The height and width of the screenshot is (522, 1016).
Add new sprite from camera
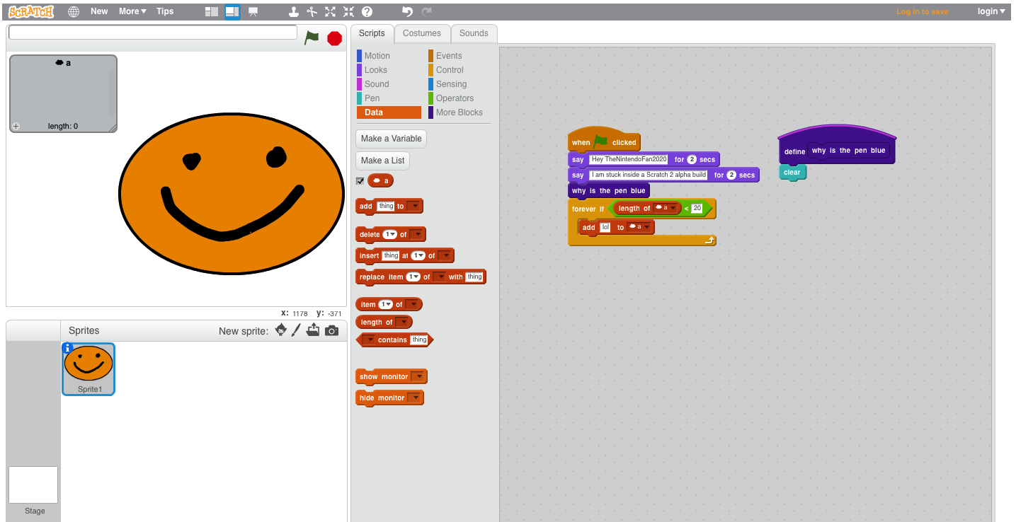(331, 330)
